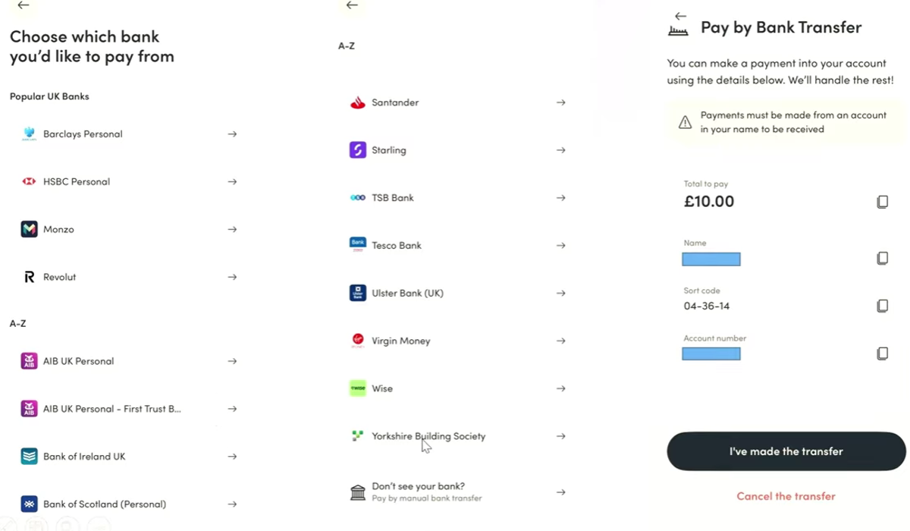Pick Tesco Bank from the list

click(x=396, y=246)
